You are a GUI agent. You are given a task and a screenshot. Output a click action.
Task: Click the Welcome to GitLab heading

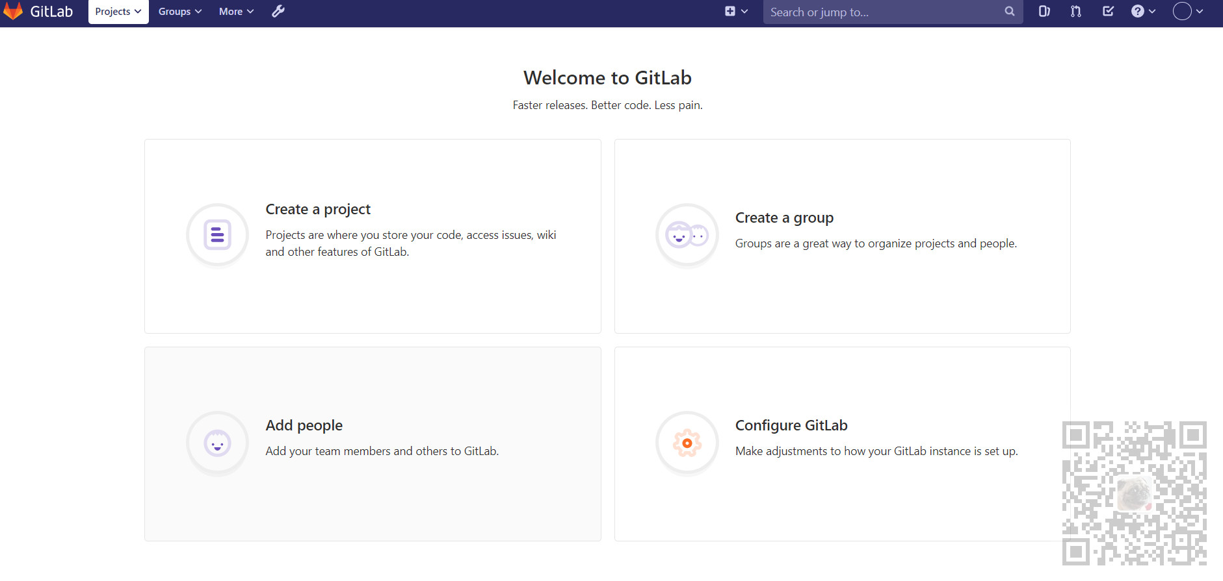click(607, 78)
